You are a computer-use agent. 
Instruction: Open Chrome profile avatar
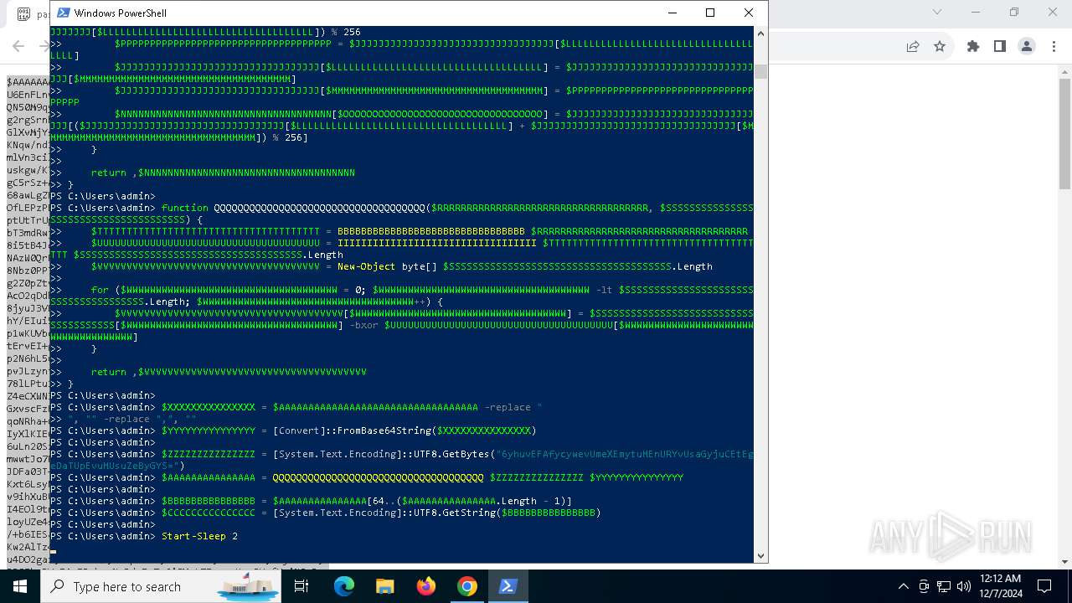click(1027, 47)
